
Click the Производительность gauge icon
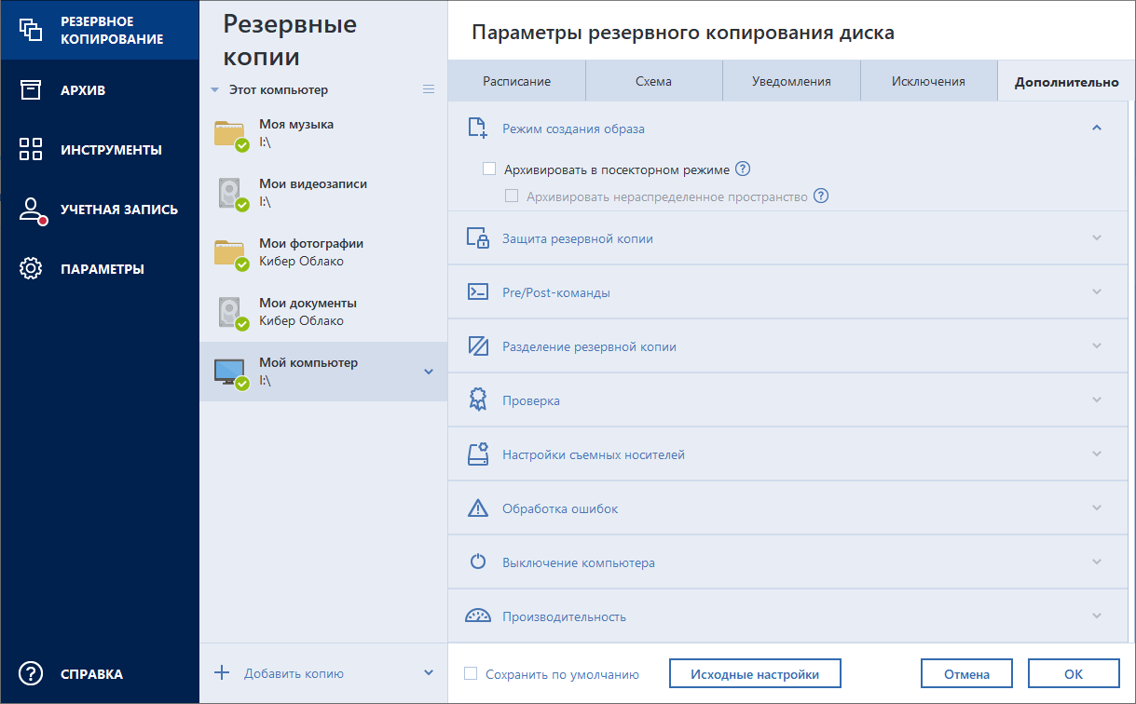(x=478, y=616)
